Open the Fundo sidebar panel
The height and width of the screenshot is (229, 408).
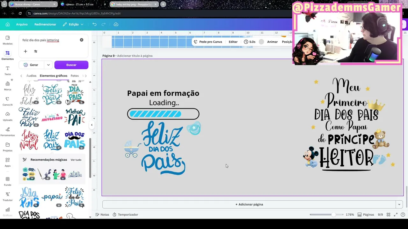click(x=8, y=181)
